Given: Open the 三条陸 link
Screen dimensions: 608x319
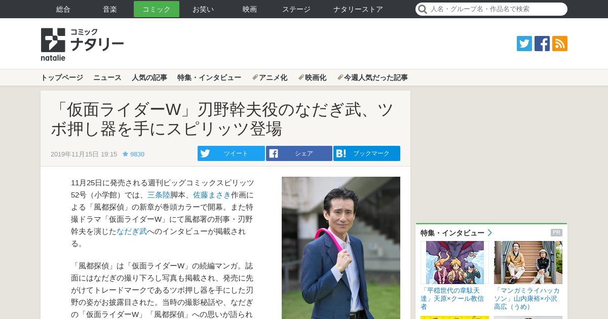Looking at the screenshot, I should [x=159, y=195].
